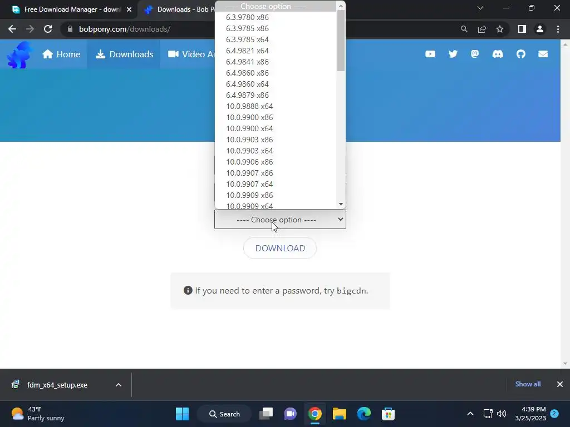Click Show all downloads link
Screen dimensions: 570x427
[528, 384]
